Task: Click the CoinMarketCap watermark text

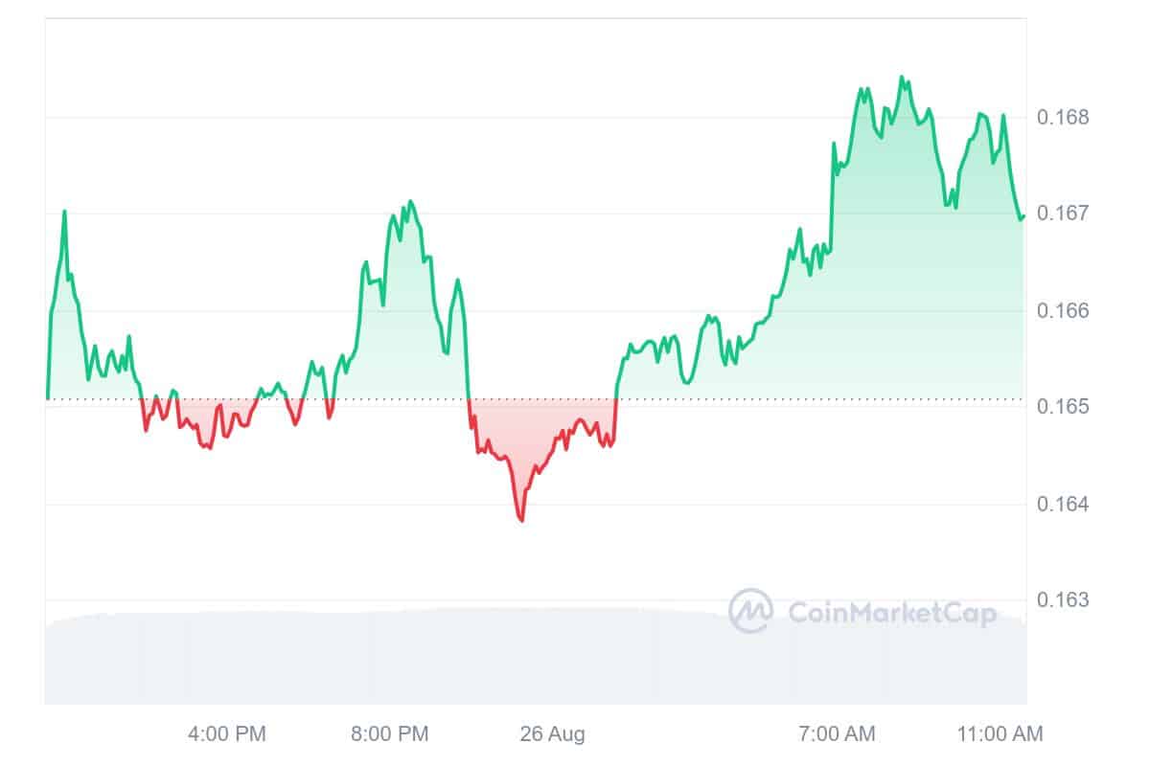Action: point(892,613)
